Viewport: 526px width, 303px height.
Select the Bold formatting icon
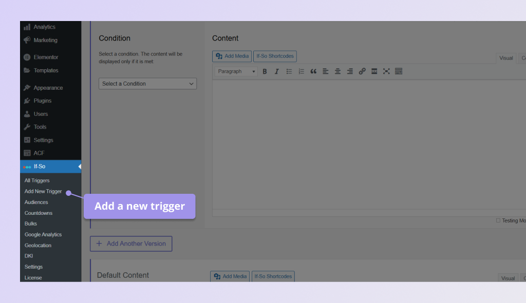tap(265, 71)
